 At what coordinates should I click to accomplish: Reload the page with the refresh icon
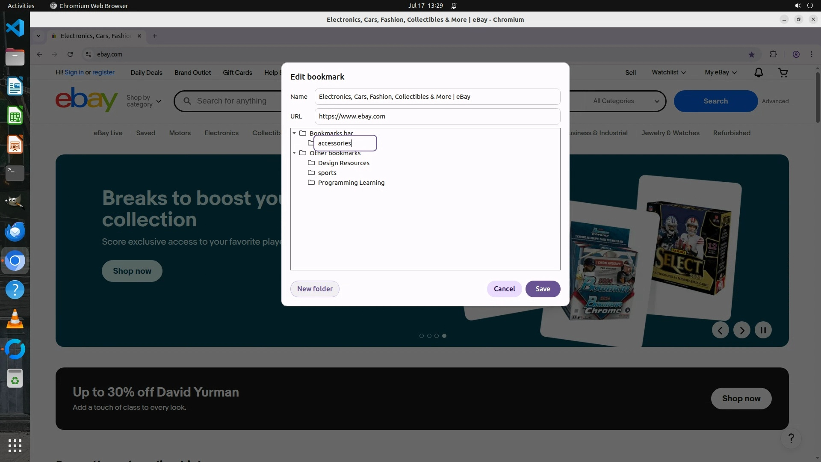point(70,54)
